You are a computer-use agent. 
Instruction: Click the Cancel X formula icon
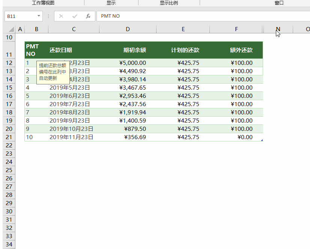click(61, 16)
